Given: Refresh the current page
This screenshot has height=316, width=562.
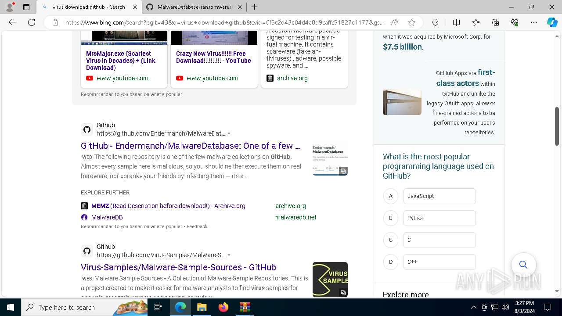Looking at the screenshot, I should click(32, 22).
